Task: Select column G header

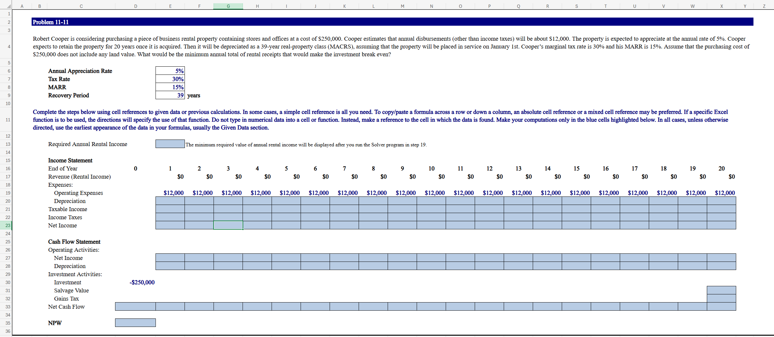Action: 228,6
